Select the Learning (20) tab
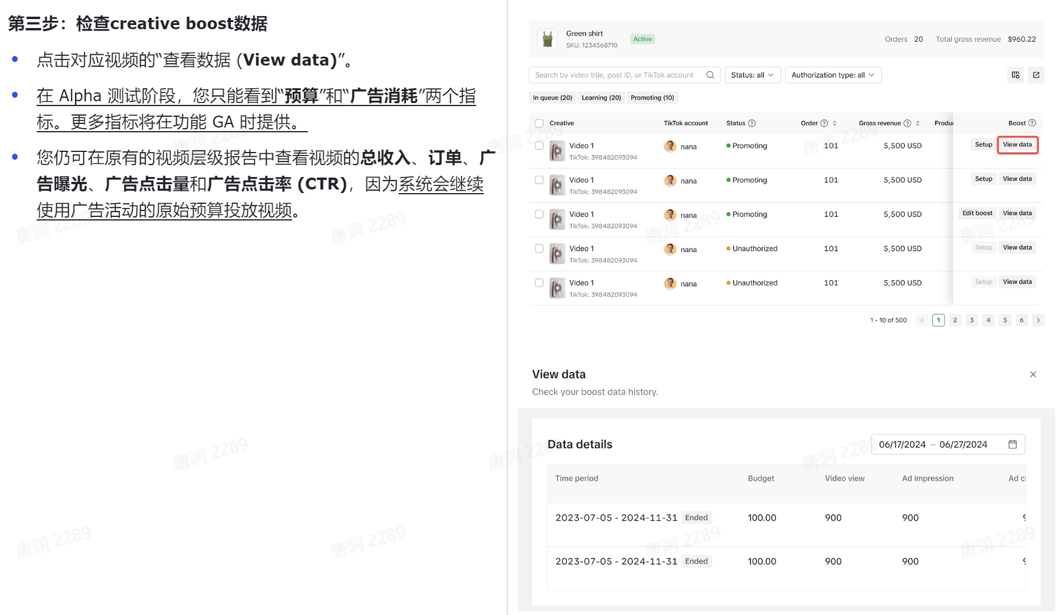This screenshot has height=615, width=1061. (601, 98)
